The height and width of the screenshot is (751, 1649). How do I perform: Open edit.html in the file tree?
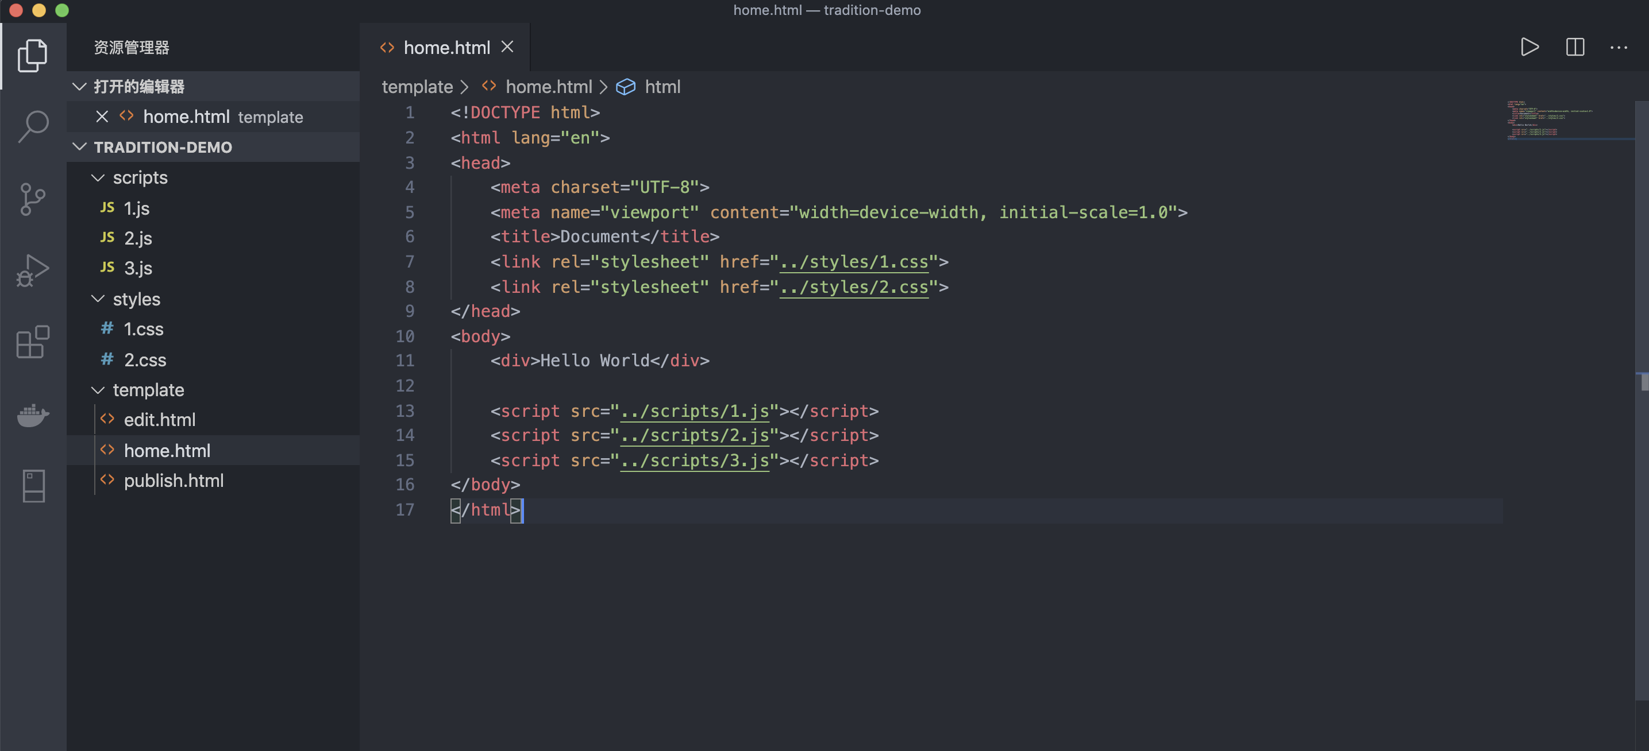click(159, 420)
